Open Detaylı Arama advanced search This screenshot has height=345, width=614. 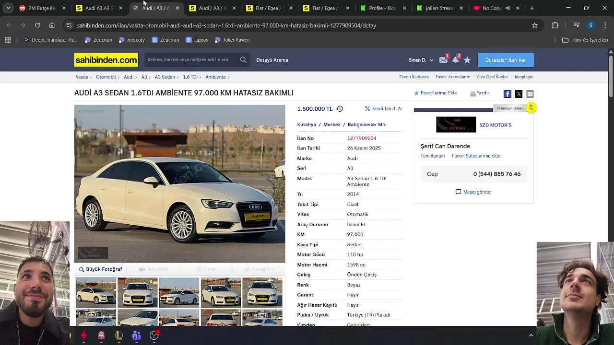pyautogui.click(x=272, y=60)
